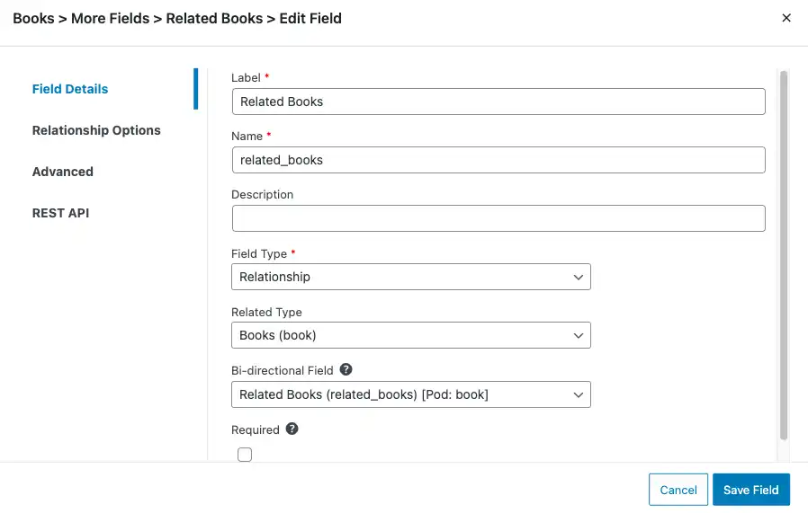Switch to the Relationship Options tab
This screenshot has height=513, width=808.
96,130
